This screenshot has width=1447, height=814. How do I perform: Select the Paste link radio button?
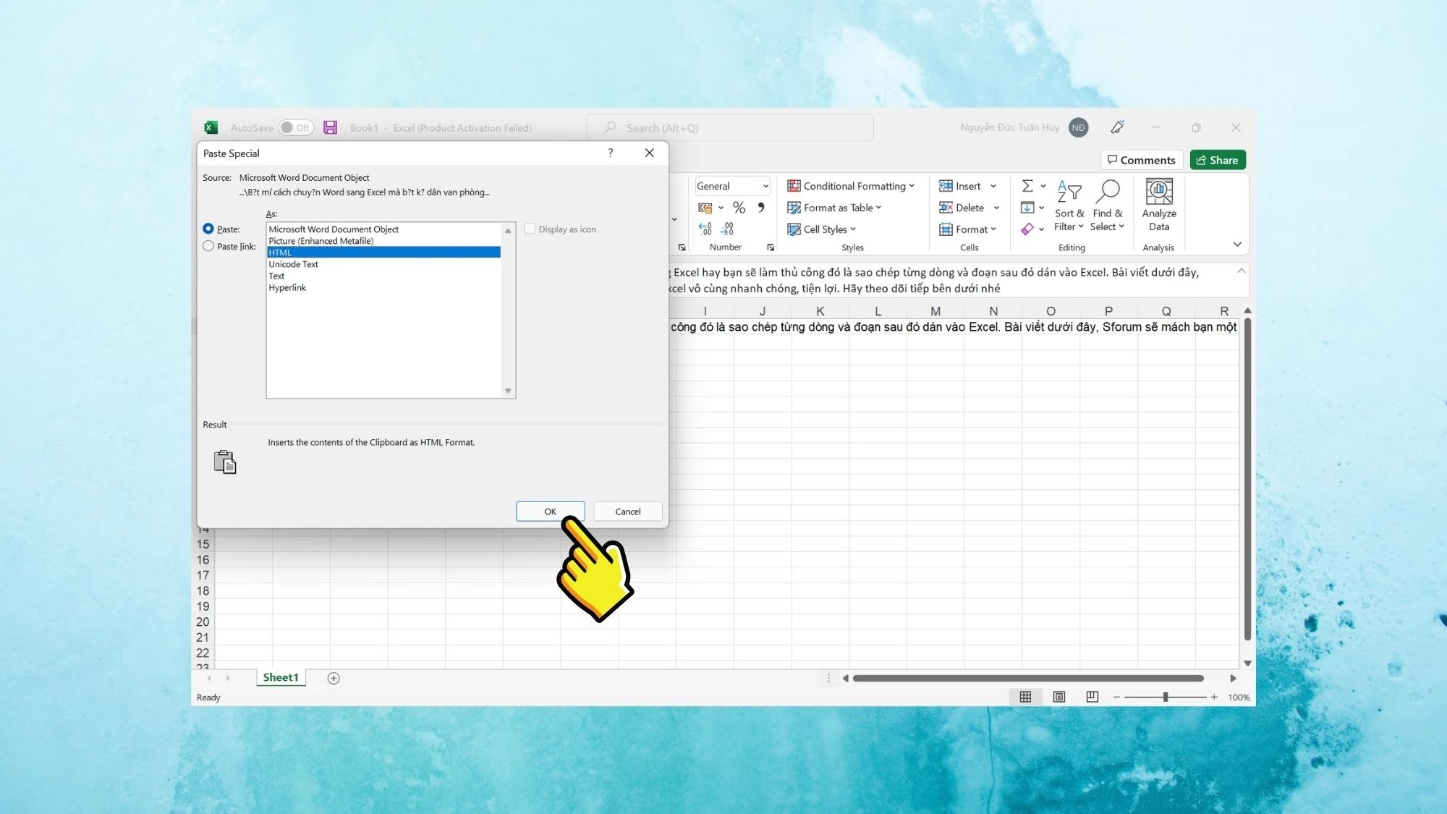click(x=208, y=245)
